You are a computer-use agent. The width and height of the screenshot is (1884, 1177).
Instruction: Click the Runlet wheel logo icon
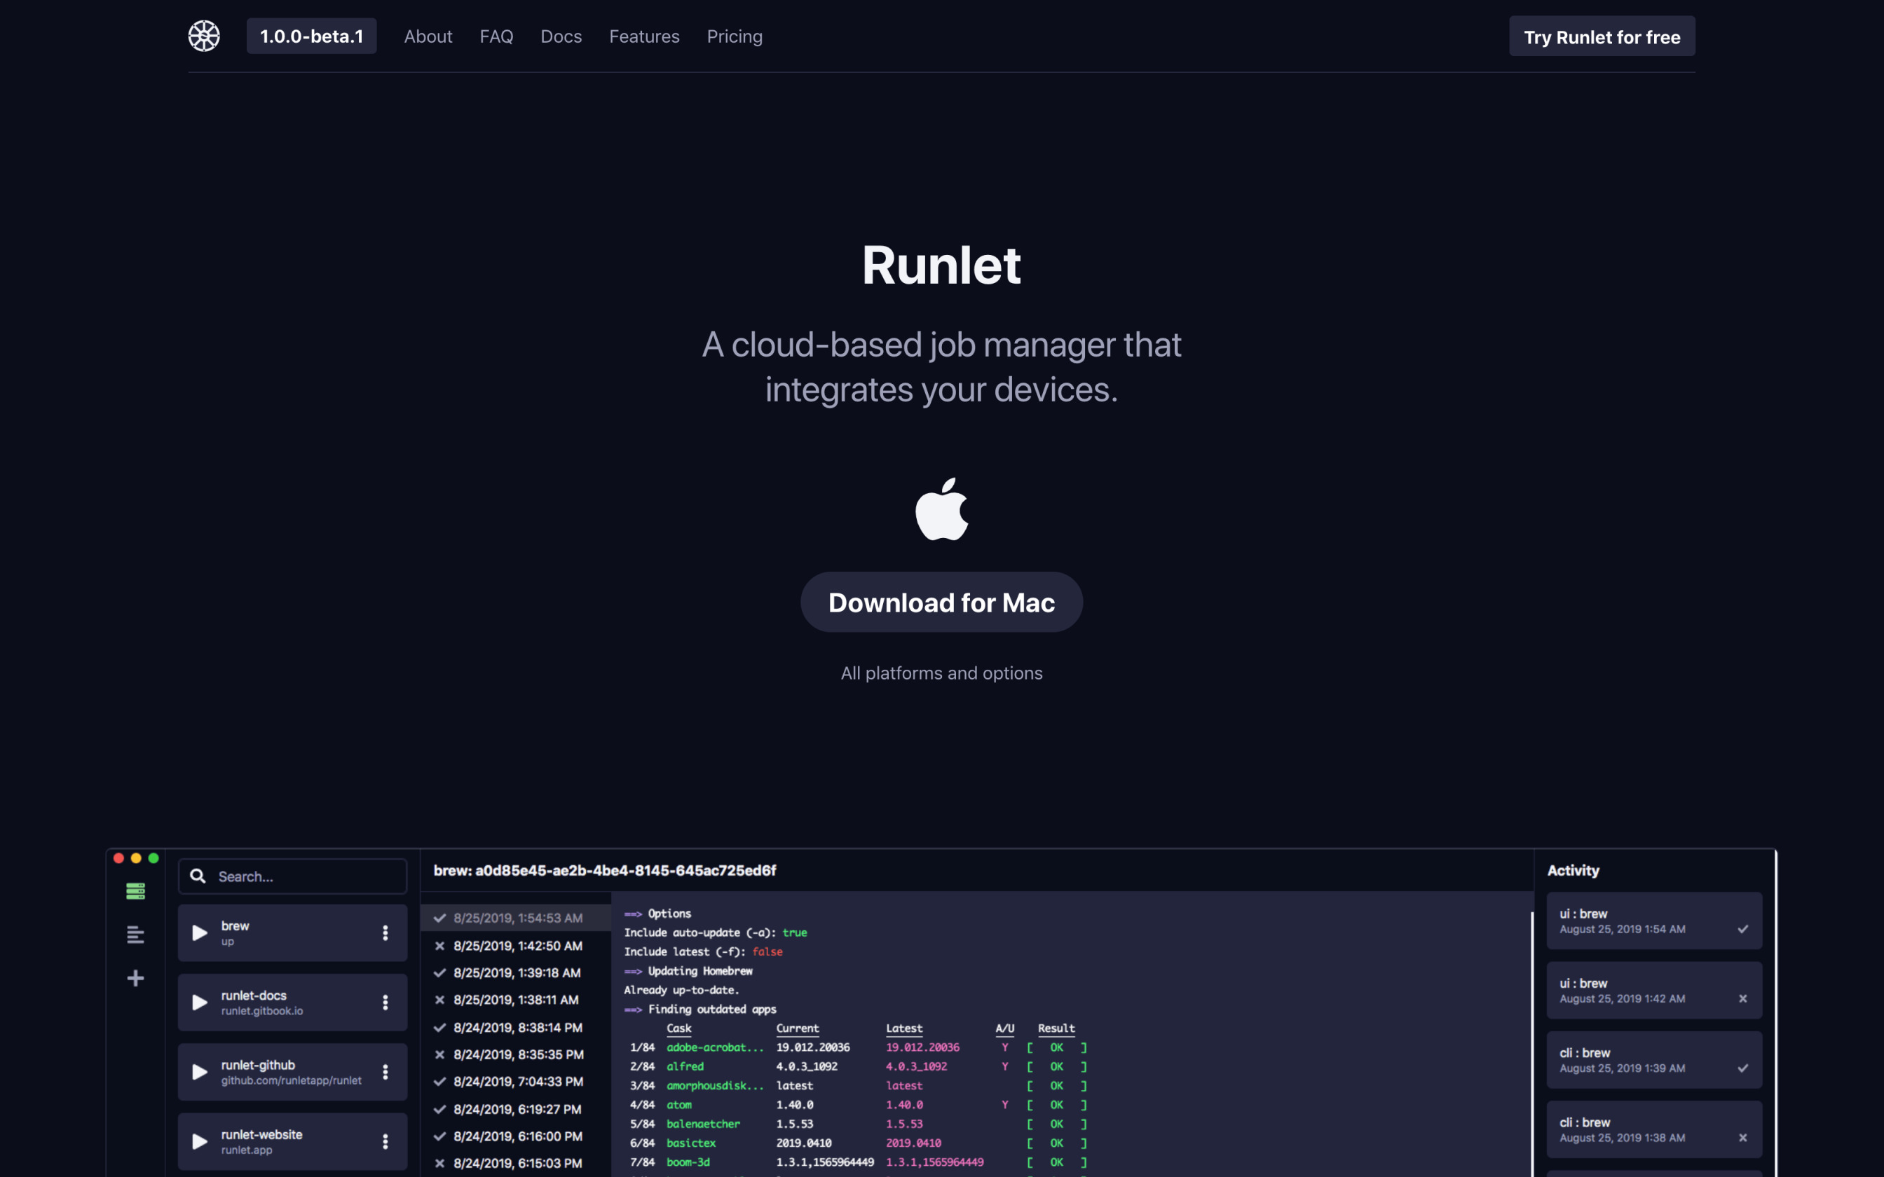point(204,36)
